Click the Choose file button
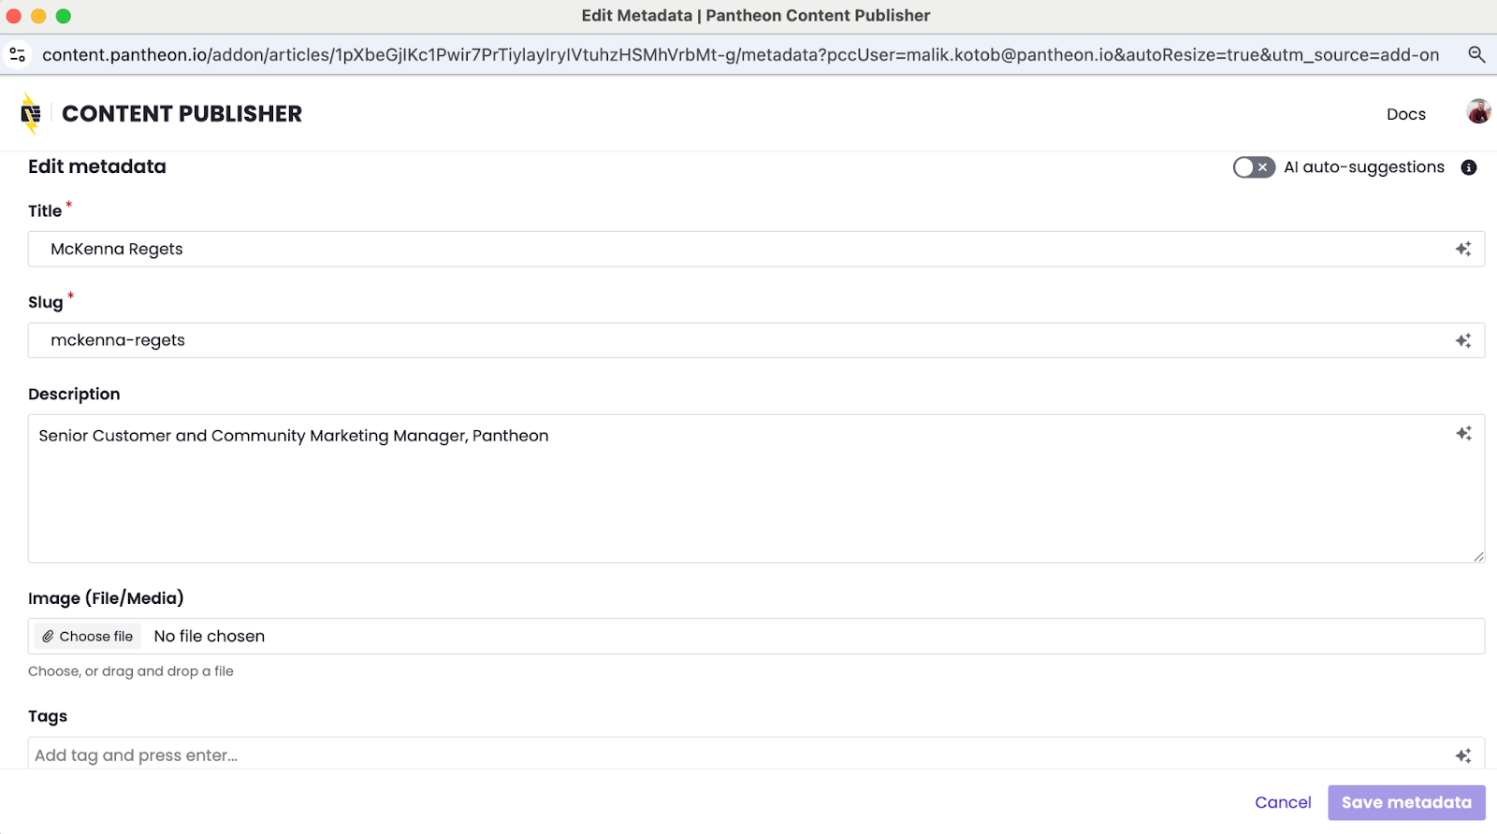Viewport: 1497px width, 834px height. pos(88,637)
